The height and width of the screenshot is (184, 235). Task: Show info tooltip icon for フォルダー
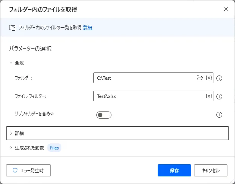click(x=219, y=78)
